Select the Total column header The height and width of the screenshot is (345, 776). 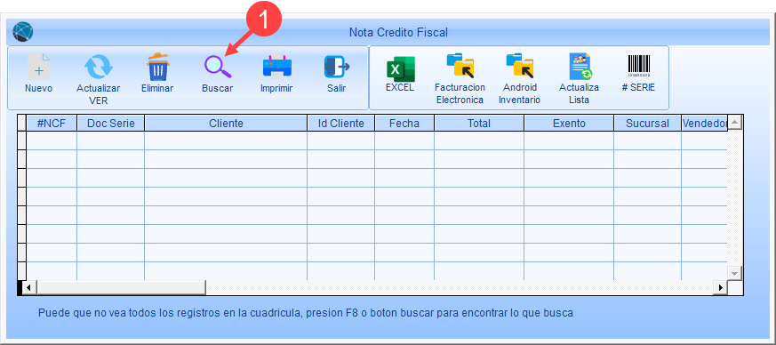tap(479, 124)
